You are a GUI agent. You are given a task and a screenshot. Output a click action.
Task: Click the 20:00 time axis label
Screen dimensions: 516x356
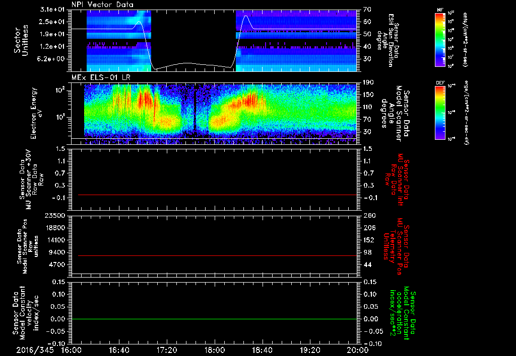(x=358, y=350)
